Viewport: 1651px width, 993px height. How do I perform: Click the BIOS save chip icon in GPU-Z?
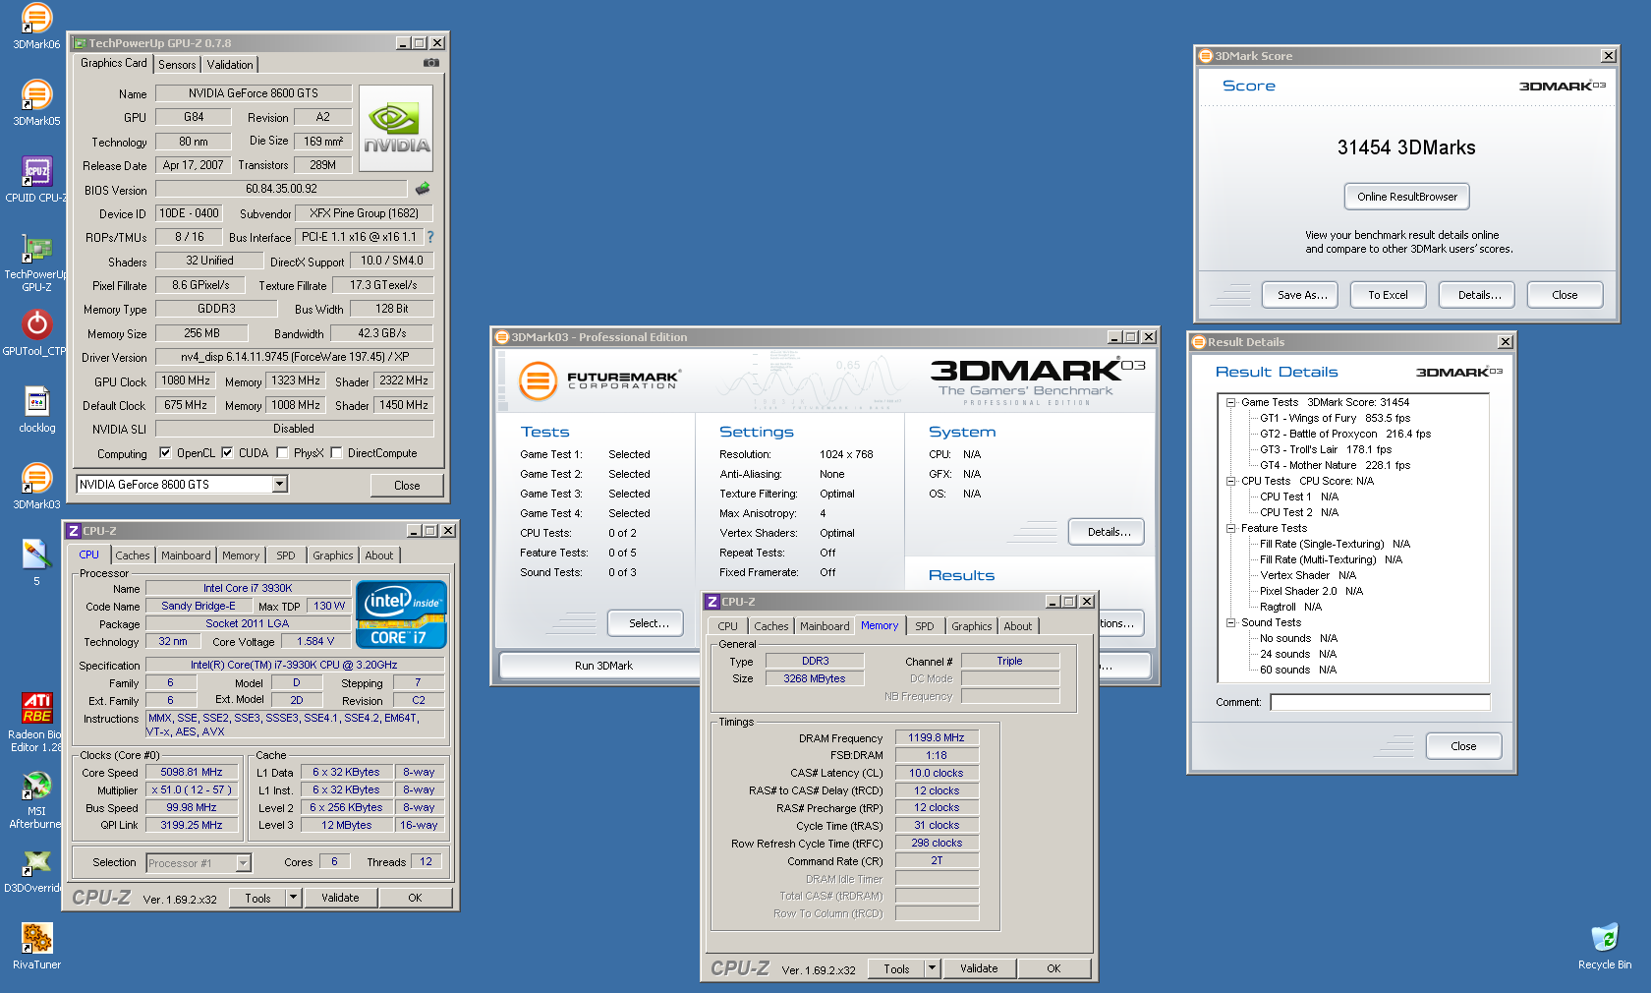(x=423, y=188)
